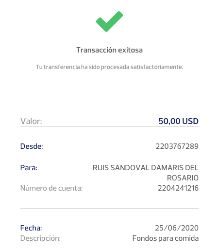Select the date 25/06/2020

point(177,228)
